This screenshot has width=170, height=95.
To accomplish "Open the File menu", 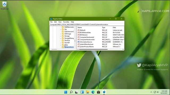I will (x=51, y=22).
